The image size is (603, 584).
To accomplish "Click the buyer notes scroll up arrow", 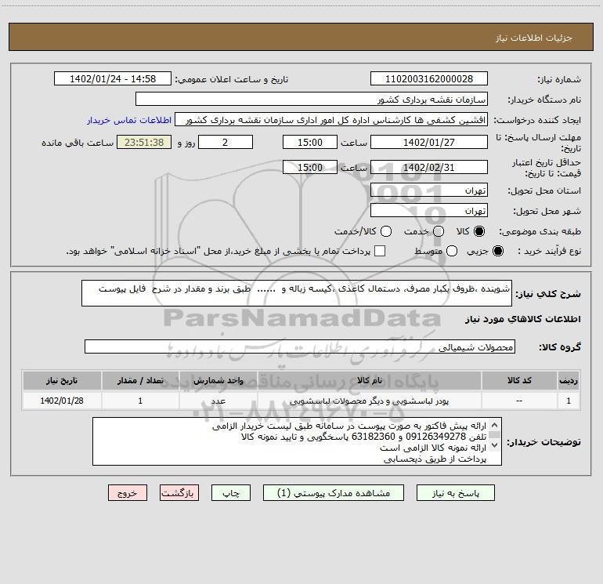I will click(x=495, y=425).
